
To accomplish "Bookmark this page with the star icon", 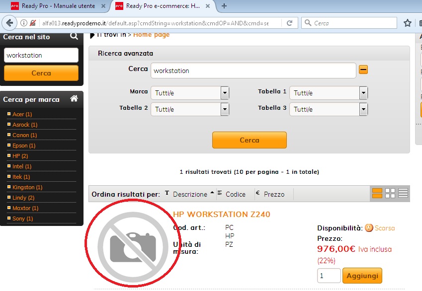I will 408,23.
